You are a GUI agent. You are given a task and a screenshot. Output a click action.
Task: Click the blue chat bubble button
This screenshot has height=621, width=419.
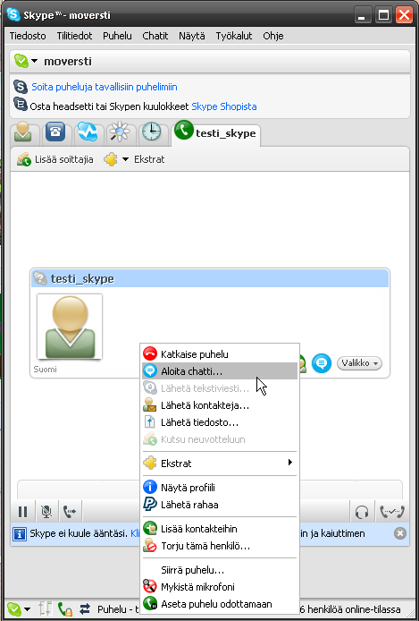click(x=322, y=363)
